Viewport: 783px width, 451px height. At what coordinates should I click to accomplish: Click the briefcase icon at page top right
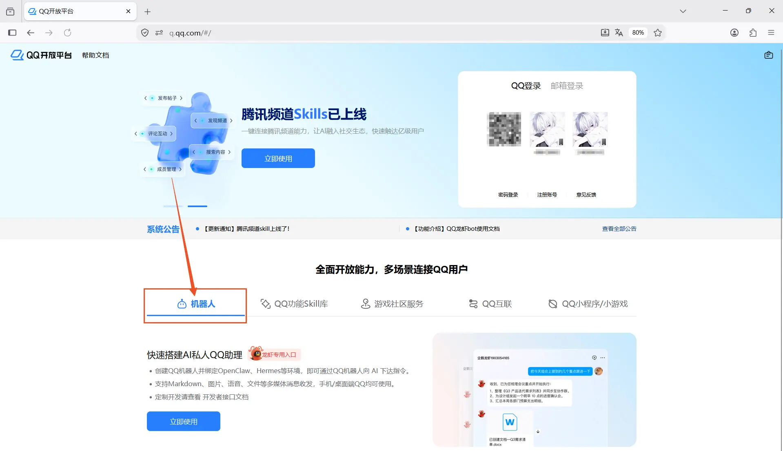click(x=769, y=55)
